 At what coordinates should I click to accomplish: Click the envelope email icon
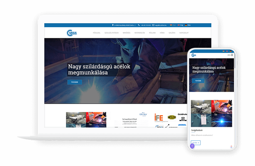coord(153,25)
